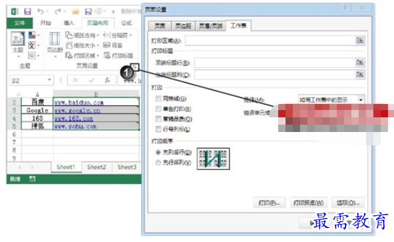The width and height of the screenshot is (394, 242).
Task: Click the range selector icon for 打印区域
Action: click(x=360, y=40)
